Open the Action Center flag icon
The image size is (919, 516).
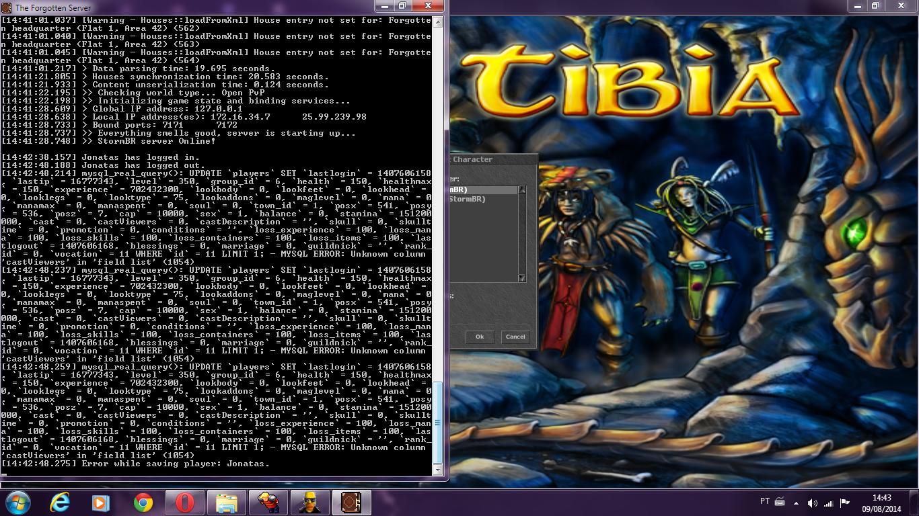(x=845, y=503)
